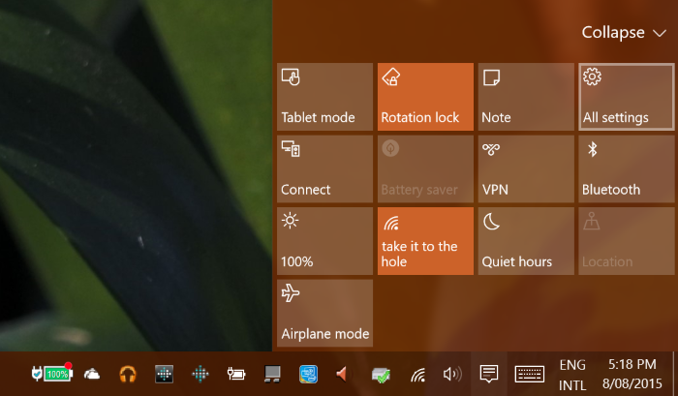Enable Quiet hours tile
This screenshot has width=678, height=396.
click(526, 241)
